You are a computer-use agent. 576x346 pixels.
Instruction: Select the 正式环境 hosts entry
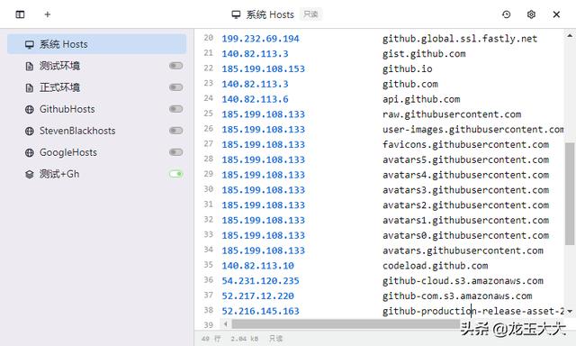click(96, 87)
